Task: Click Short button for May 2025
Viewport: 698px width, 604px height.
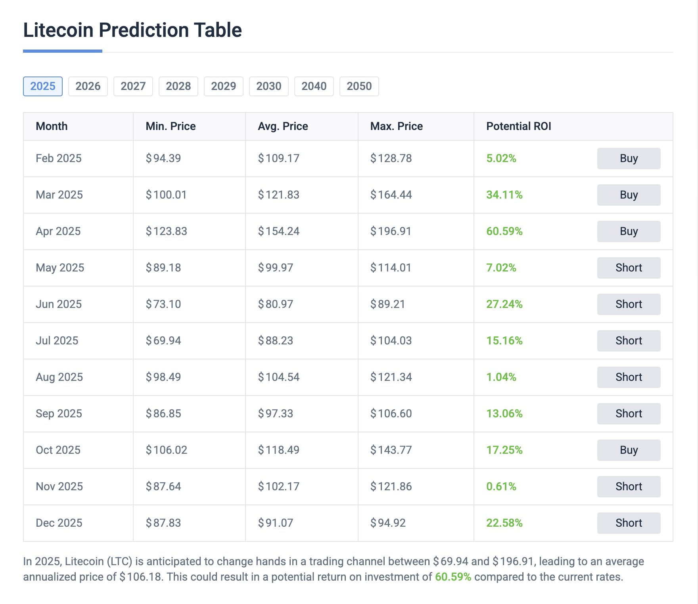Action: [629, 268]
